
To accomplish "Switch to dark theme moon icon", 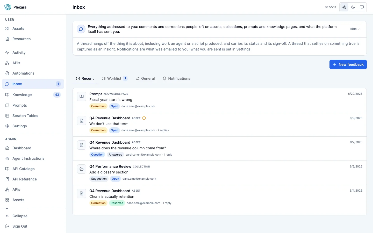I will [353, 7].
